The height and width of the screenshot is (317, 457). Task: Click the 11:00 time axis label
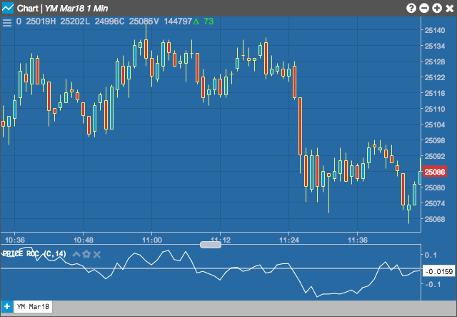pos(152,240)
